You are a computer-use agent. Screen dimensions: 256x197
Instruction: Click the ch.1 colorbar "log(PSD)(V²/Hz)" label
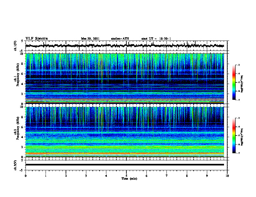pyautogui.click(x=242, y=84)
